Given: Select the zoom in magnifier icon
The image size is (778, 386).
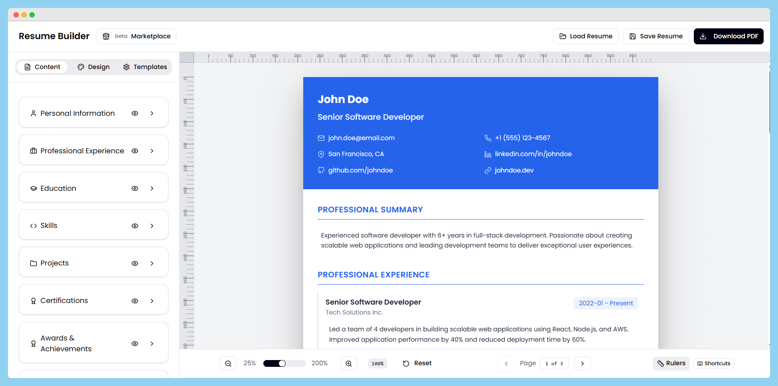Looking at the screenshot, I should pos(348,363).
